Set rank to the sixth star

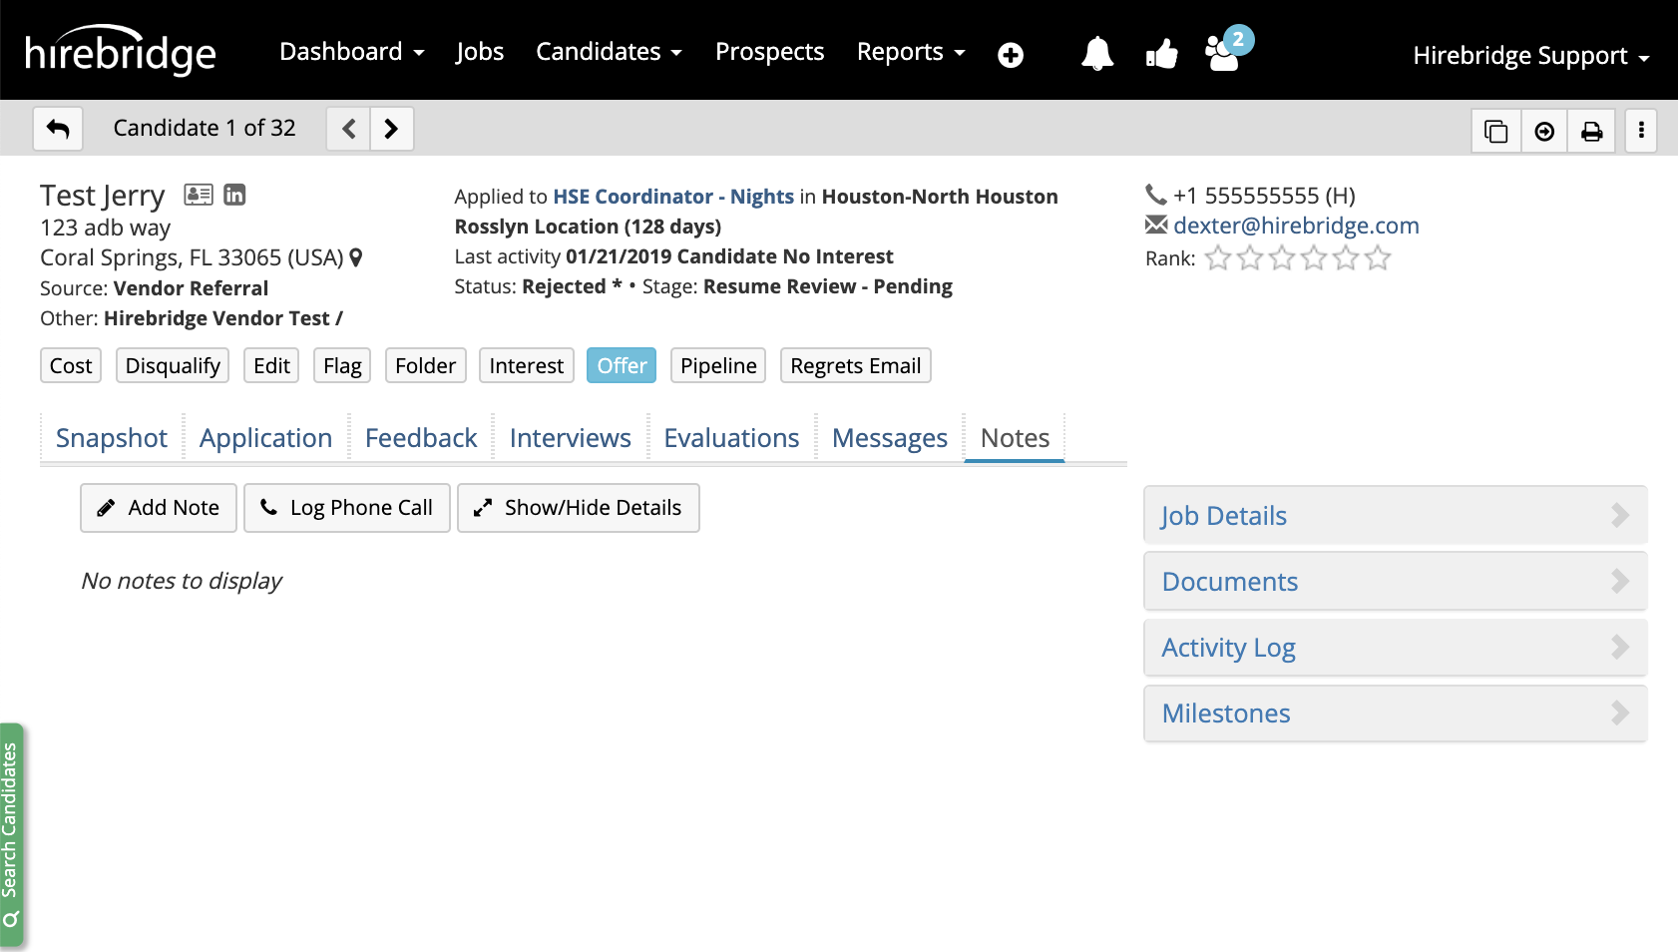tap(1378, 258)
